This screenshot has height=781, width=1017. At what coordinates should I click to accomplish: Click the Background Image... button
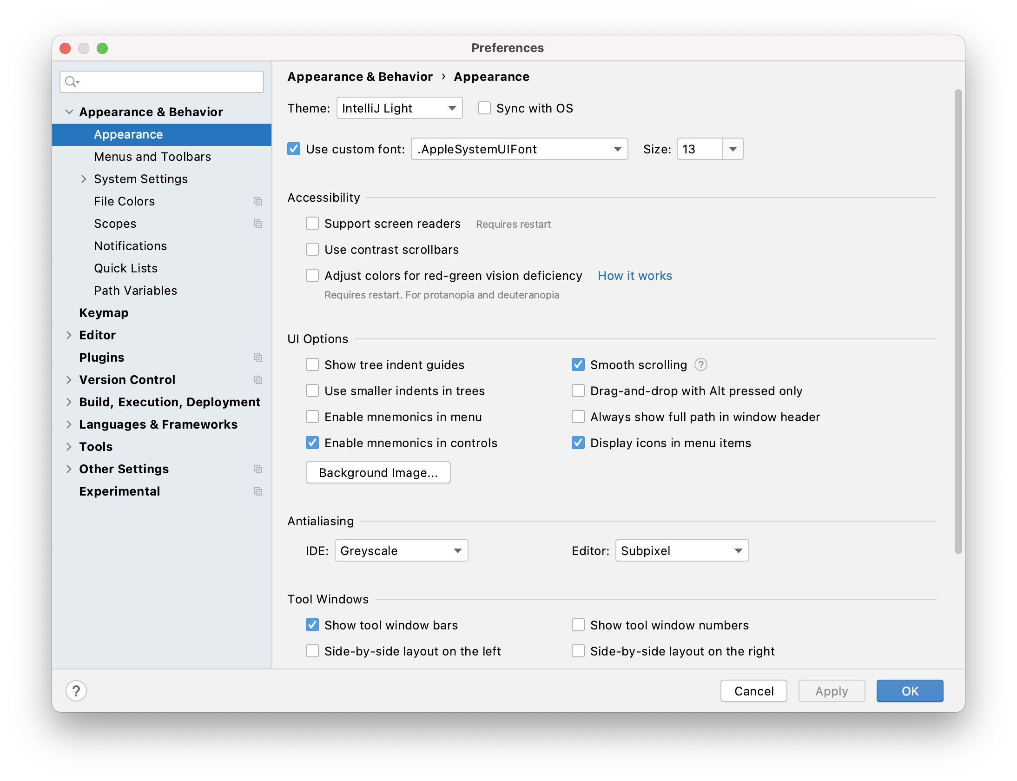pyautogui.click(x=378, y=473)
